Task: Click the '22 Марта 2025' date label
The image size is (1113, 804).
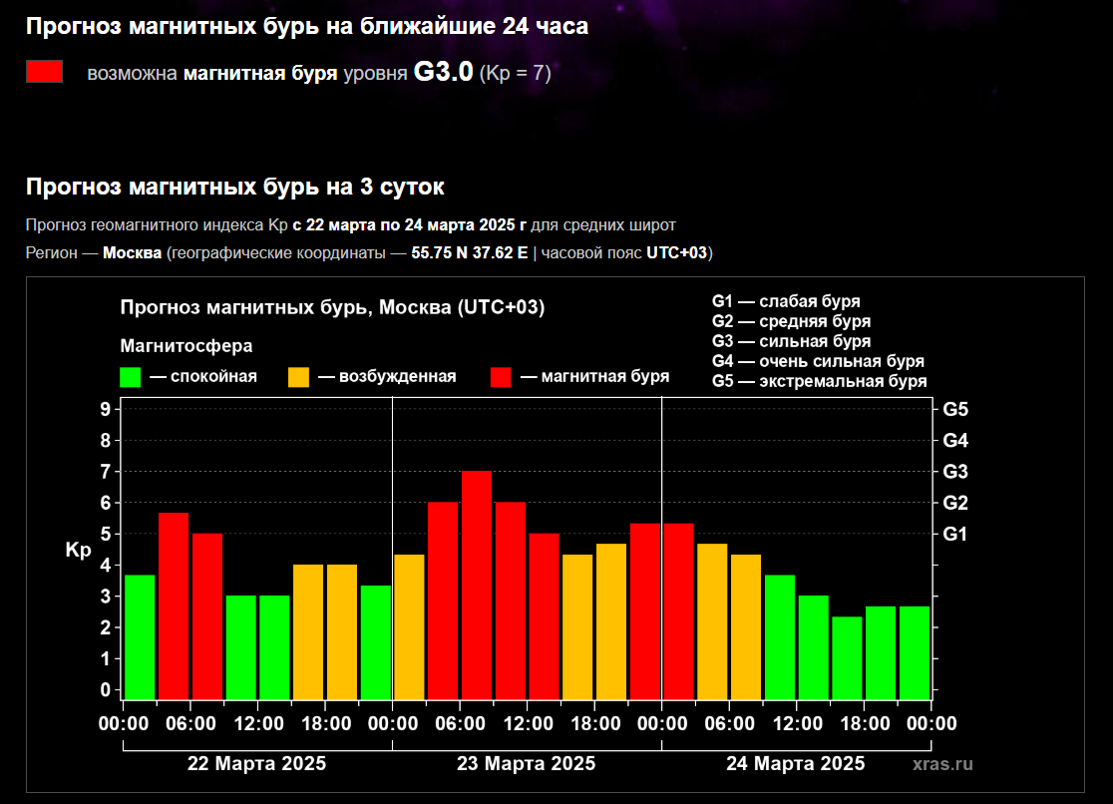Action: pos(257,763)
